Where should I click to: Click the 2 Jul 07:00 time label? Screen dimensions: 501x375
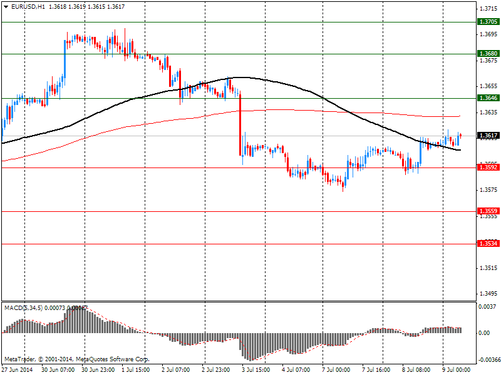[176, 370]
